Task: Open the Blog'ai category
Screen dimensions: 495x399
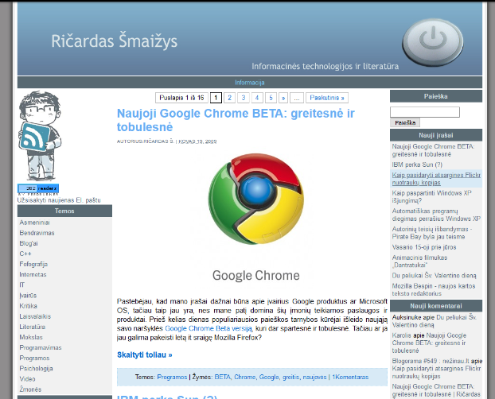Action: point(29,243)
